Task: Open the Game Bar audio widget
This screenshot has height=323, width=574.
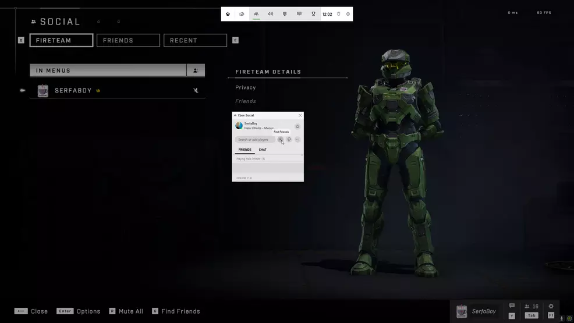Action: coord(270,14)
